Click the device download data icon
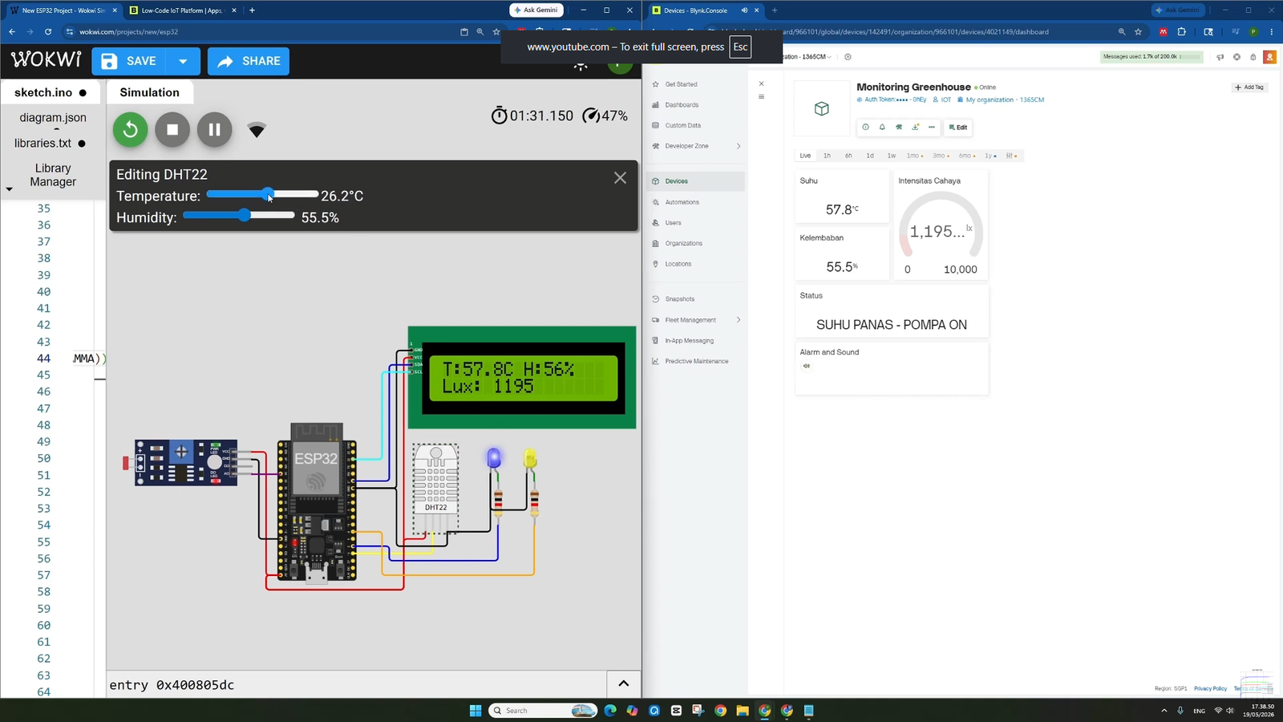 (915, 127)
